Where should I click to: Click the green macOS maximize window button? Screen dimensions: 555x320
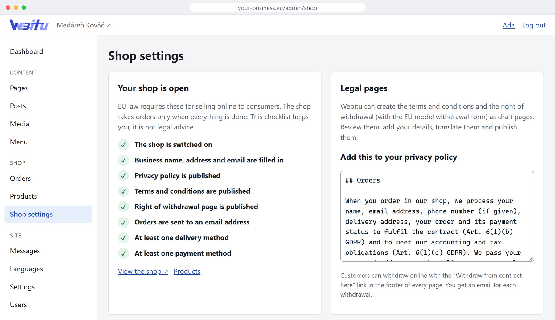(x=24, y=7)
